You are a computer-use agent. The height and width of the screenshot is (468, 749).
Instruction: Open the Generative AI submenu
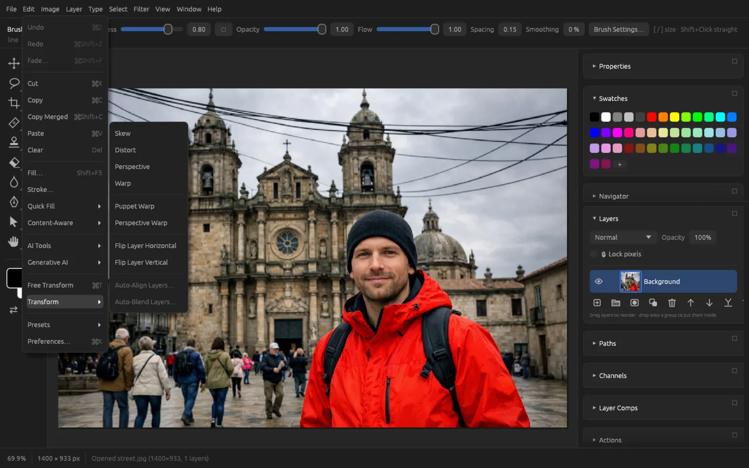65,263
